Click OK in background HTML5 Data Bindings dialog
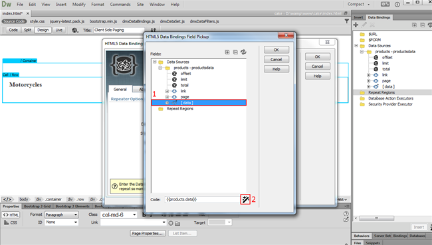The height and width of the screenshot is (245, 432). (x=318, y=56)
